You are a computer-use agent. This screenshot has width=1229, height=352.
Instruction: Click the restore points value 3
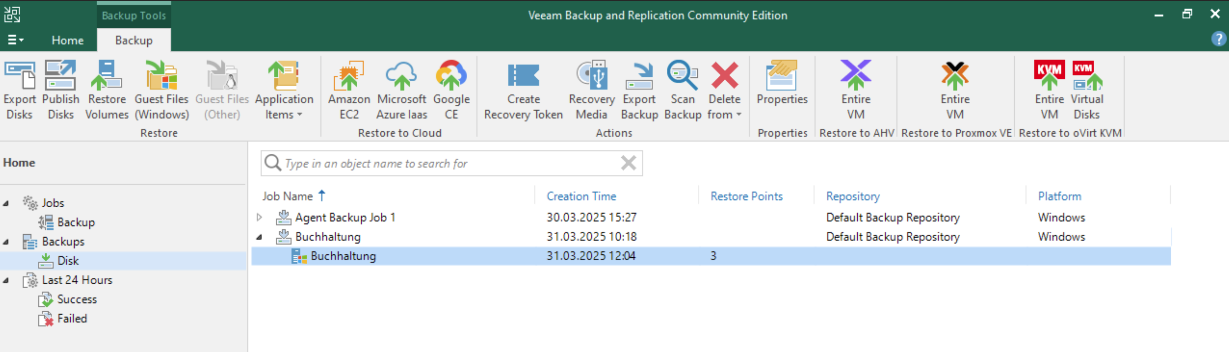[713, 256]
